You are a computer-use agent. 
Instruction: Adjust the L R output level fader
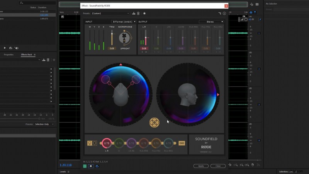coord(146,38)
